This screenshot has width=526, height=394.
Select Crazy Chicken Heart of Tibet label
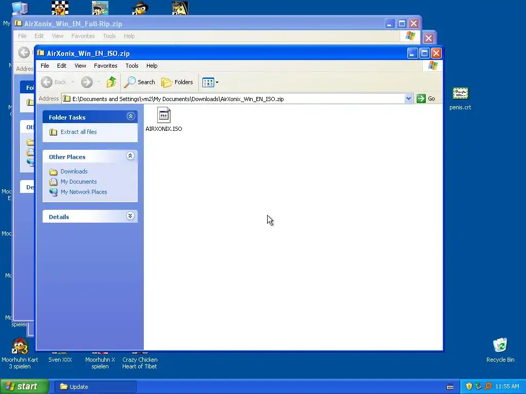pos(140,363)
